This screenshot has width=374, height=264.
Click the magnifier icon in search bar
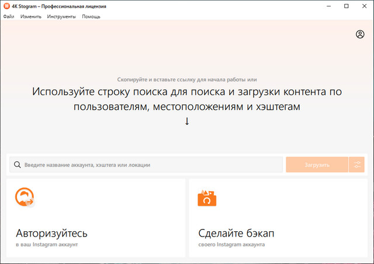click(x=17, y=165)
